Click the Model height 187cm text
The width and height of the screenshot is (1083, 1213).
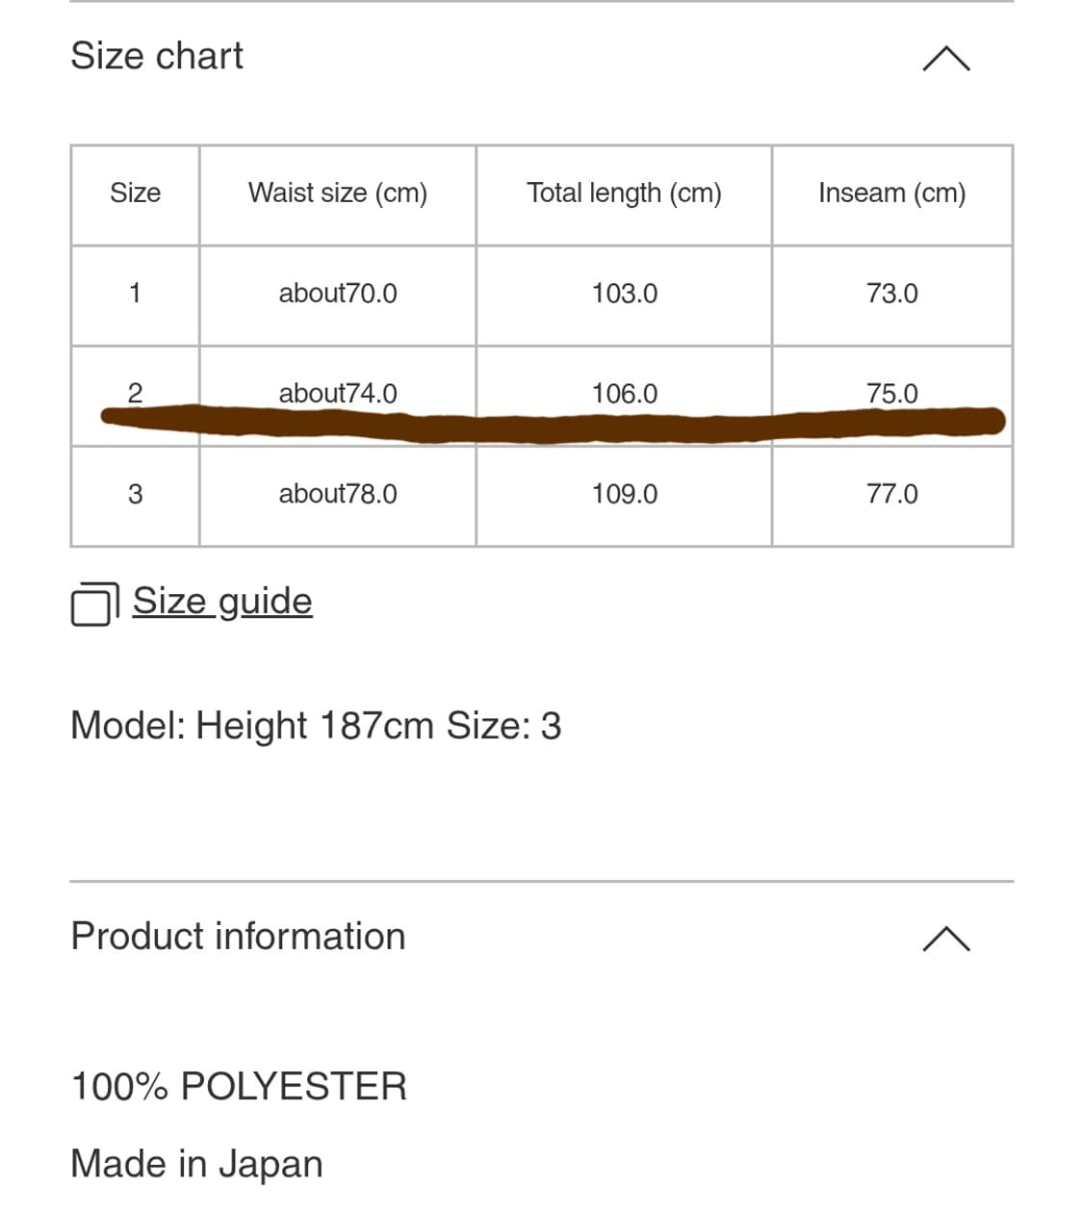point(316,726)
